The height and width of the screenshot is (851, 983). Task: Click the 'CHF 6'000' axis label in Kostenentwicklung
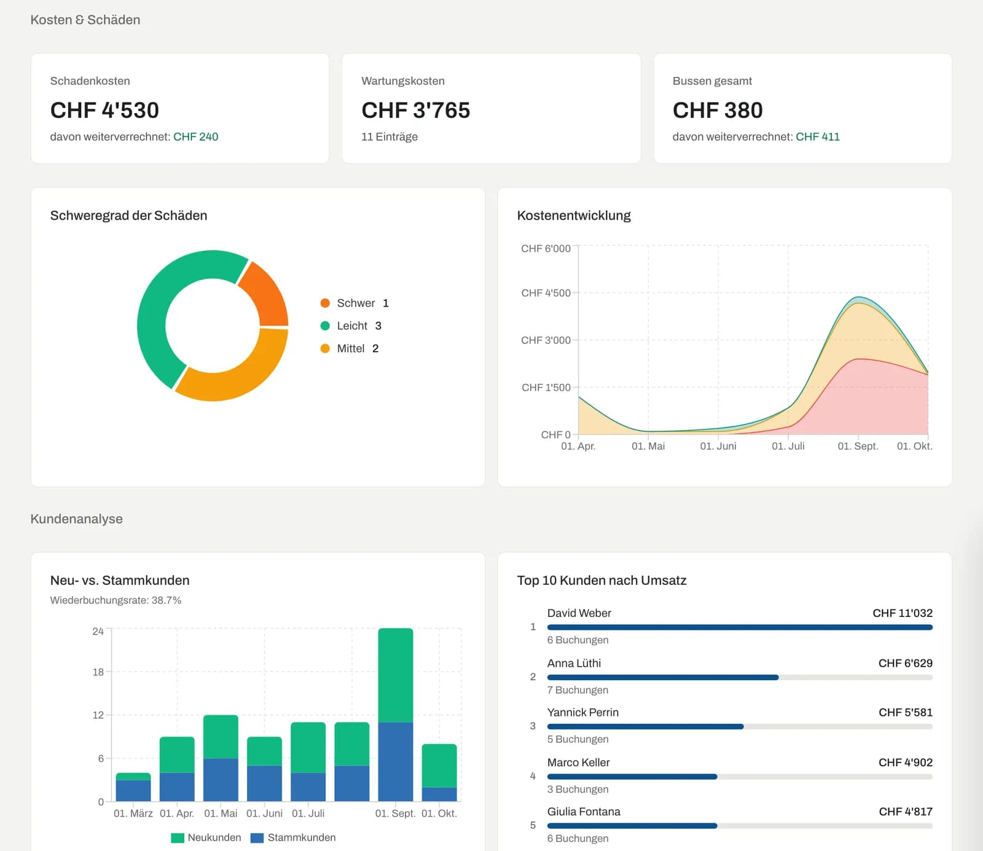(546, 249)
